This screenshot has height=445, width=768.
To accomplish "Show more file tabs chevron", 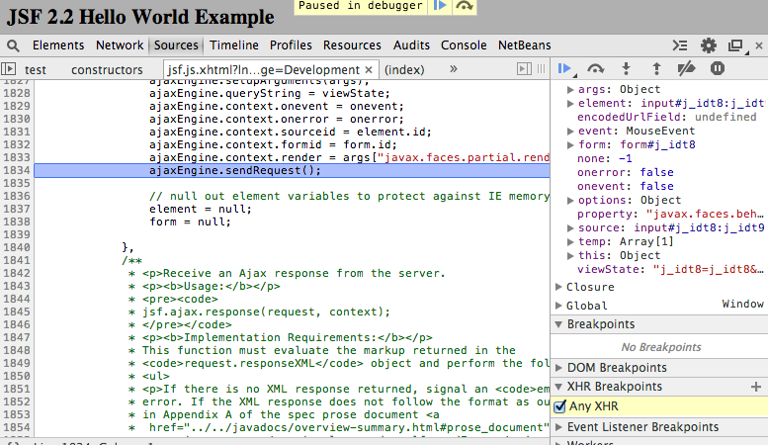I will [454, 69].
